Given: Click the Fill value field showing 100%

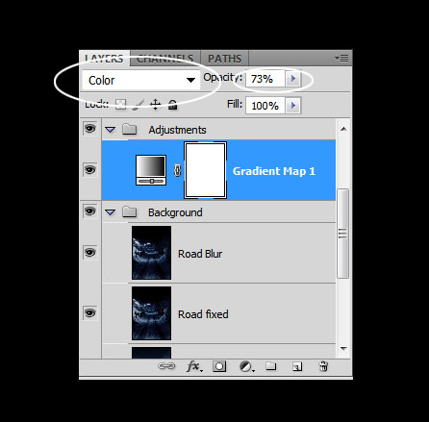Looking at the screenshot, I should tap(265, 106).
